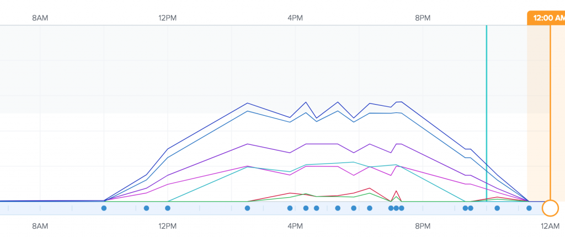The height and width of the screenshot is (238, 565).
Task: Click the timeline dot just before 4PM
Action: [290, 208]
